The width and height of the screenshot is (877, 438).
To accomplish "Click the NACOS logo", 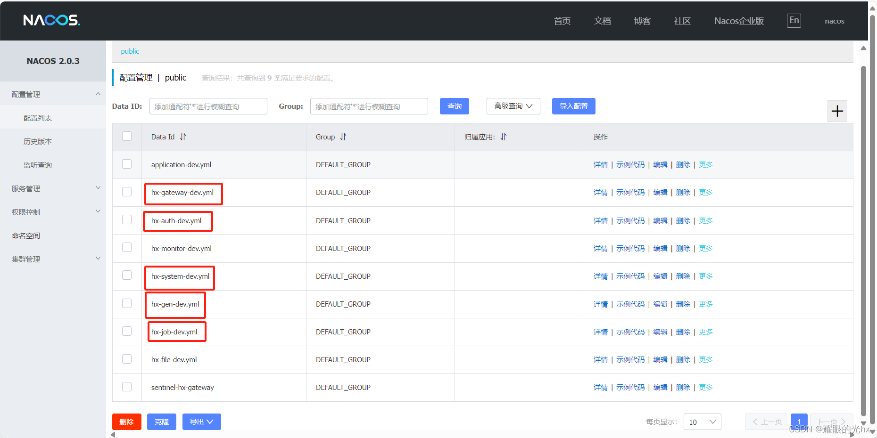I will 52,20.
